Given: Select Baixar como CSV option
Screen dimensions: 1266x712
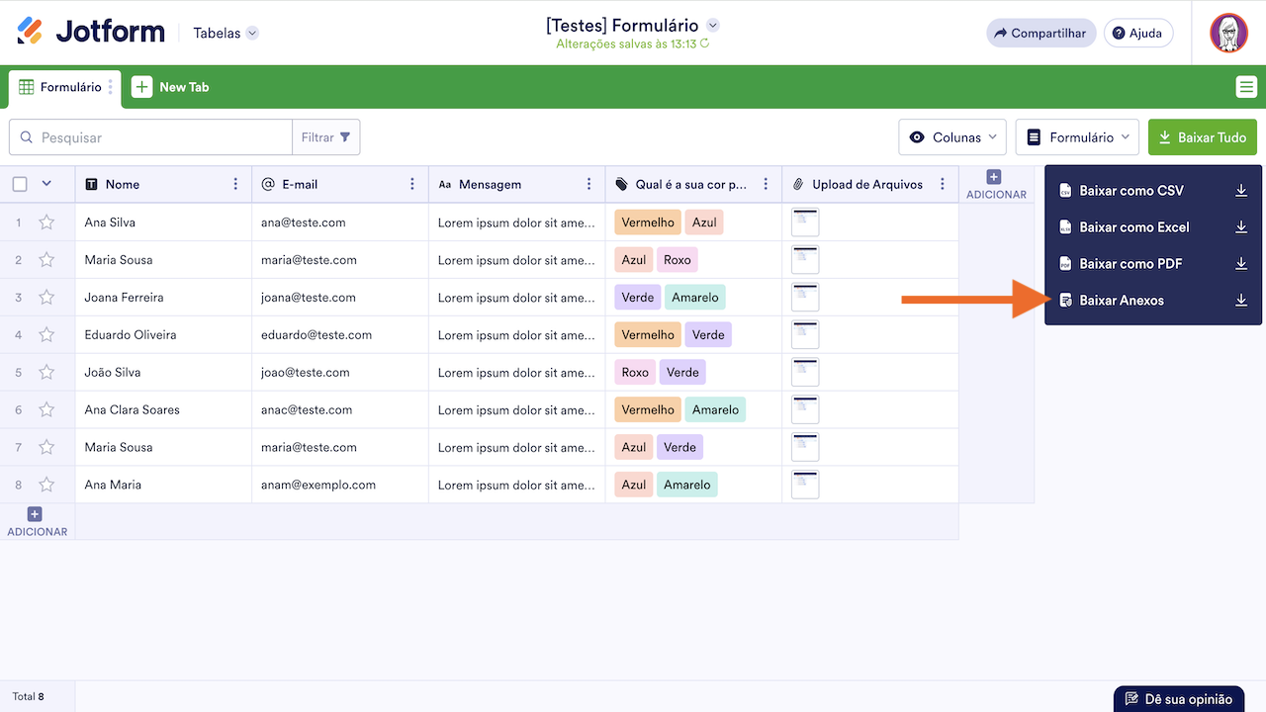Looking at the screenshot, I should [x=1153, y=191].
